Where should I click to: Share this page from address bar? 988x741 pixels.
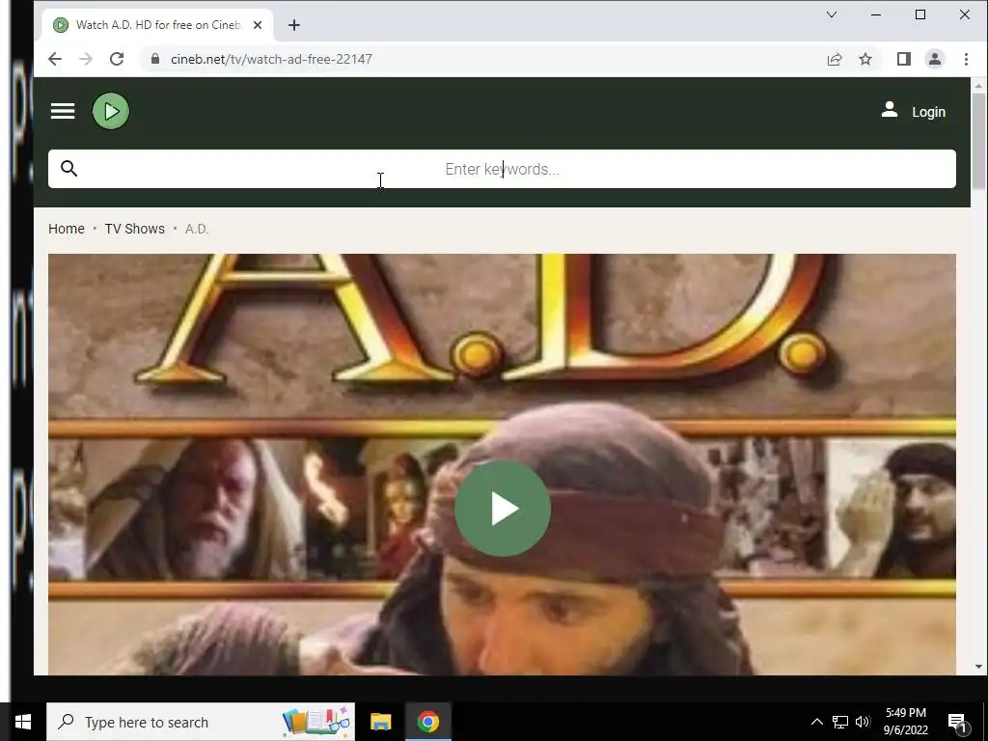coord(835,59)
